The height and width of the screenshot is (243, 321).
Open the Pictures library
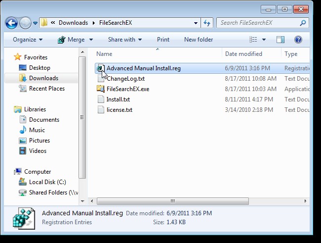[x=40, y=141]
